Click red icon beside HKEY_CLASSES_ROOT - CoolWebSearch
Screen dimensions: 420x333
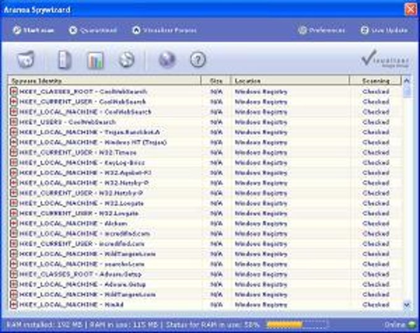click(14, 91)
